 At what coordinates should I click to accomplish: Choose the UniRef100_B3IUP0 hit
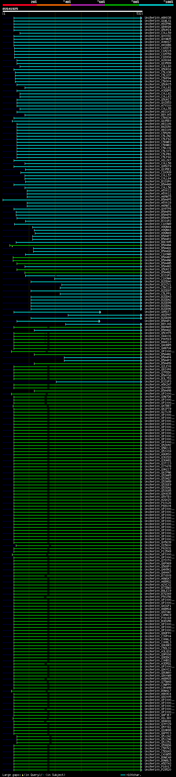click(x=158, y=182)
